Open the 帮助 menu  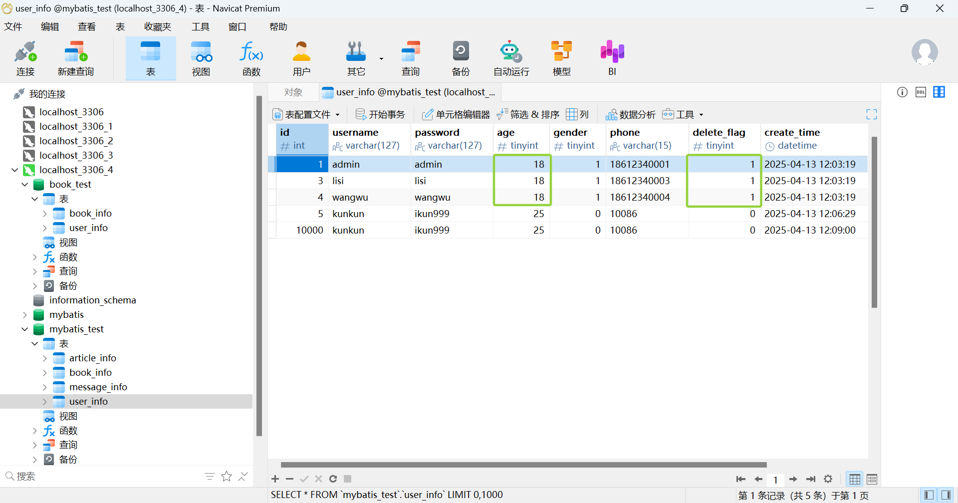pos(278,26)
